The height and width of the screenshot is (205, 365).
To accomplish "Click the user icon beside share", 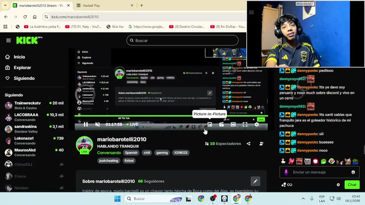I will tap(261, 144).
